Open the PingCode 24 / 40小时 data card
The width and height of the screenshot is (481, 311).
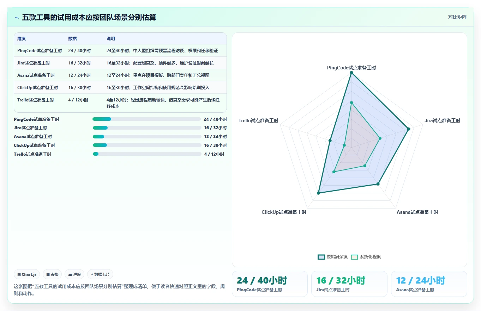[x=270, y=284]
